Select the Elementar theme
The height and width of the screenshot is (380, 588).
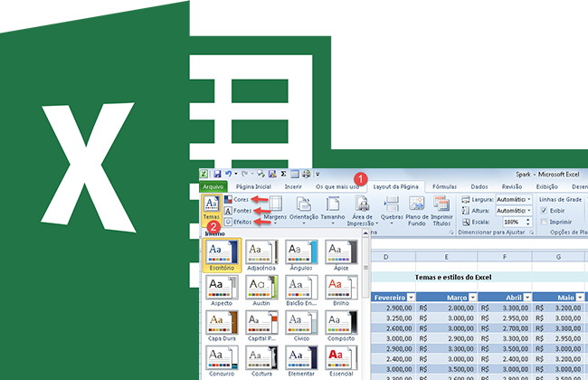click(x=301, y=361)
